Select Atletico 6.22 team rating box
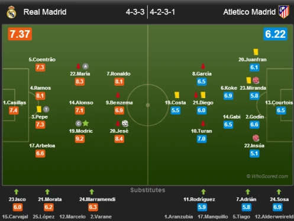This screenshot has width=294, height=221. coord(275,34)
